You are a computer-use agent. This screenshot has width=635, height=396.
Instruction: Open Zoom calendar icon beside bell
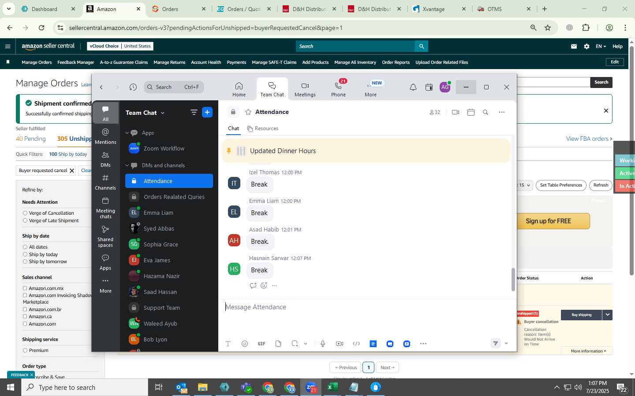pyautogui.click(x=429, y=87)
